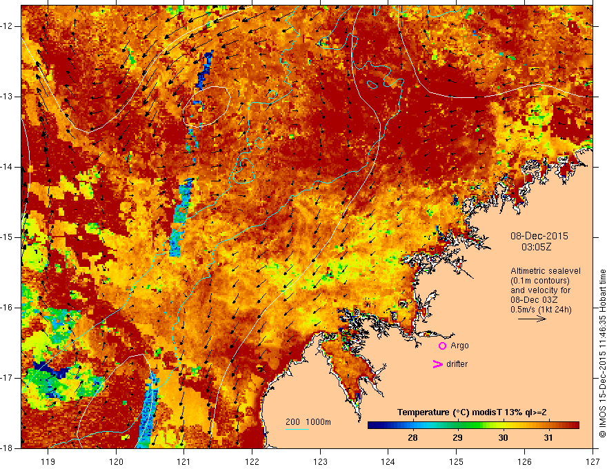Click the longitude axis label '123'
This screenshot has width=607, height=469.
pos(320,461)
